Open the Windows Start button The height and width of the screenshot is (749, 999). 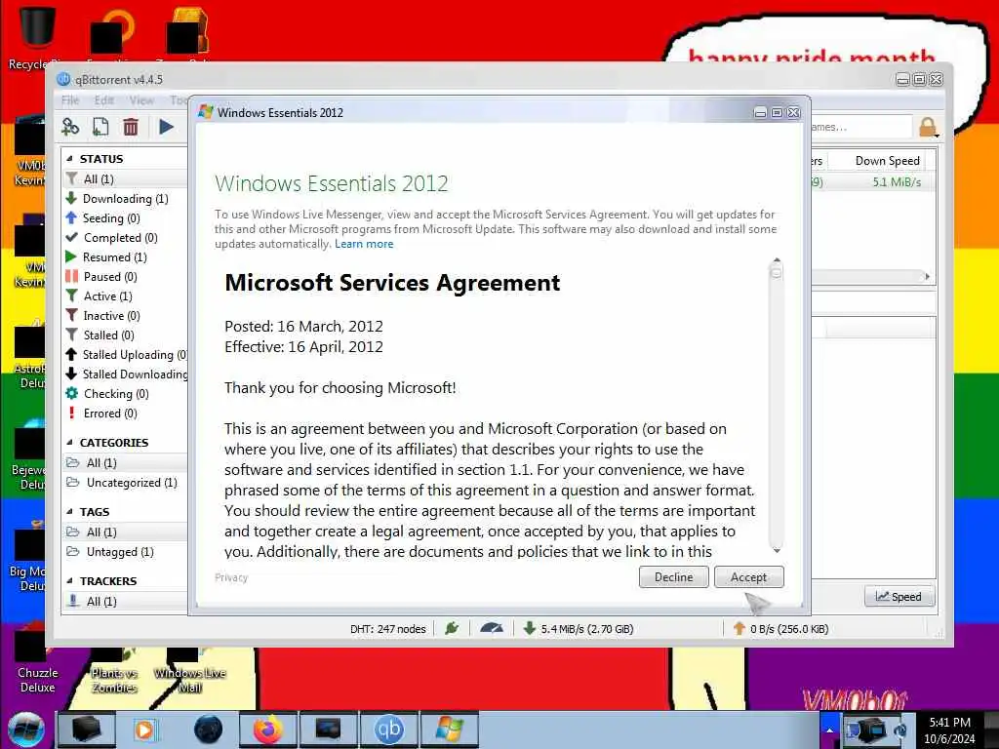tap(25, 729)
